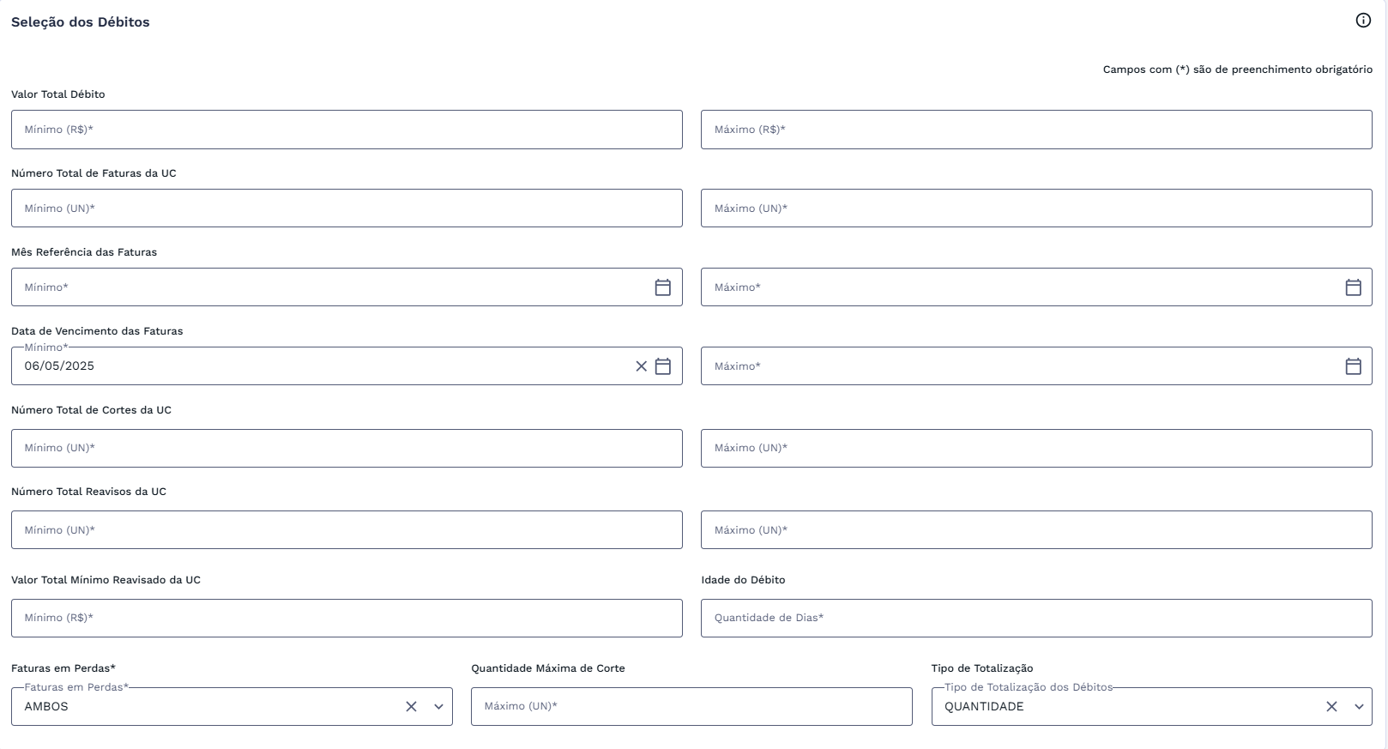Open calendar for Mês Referência Mínimo
Screen dimensions: 1388x749
click(x=662, y=287)
